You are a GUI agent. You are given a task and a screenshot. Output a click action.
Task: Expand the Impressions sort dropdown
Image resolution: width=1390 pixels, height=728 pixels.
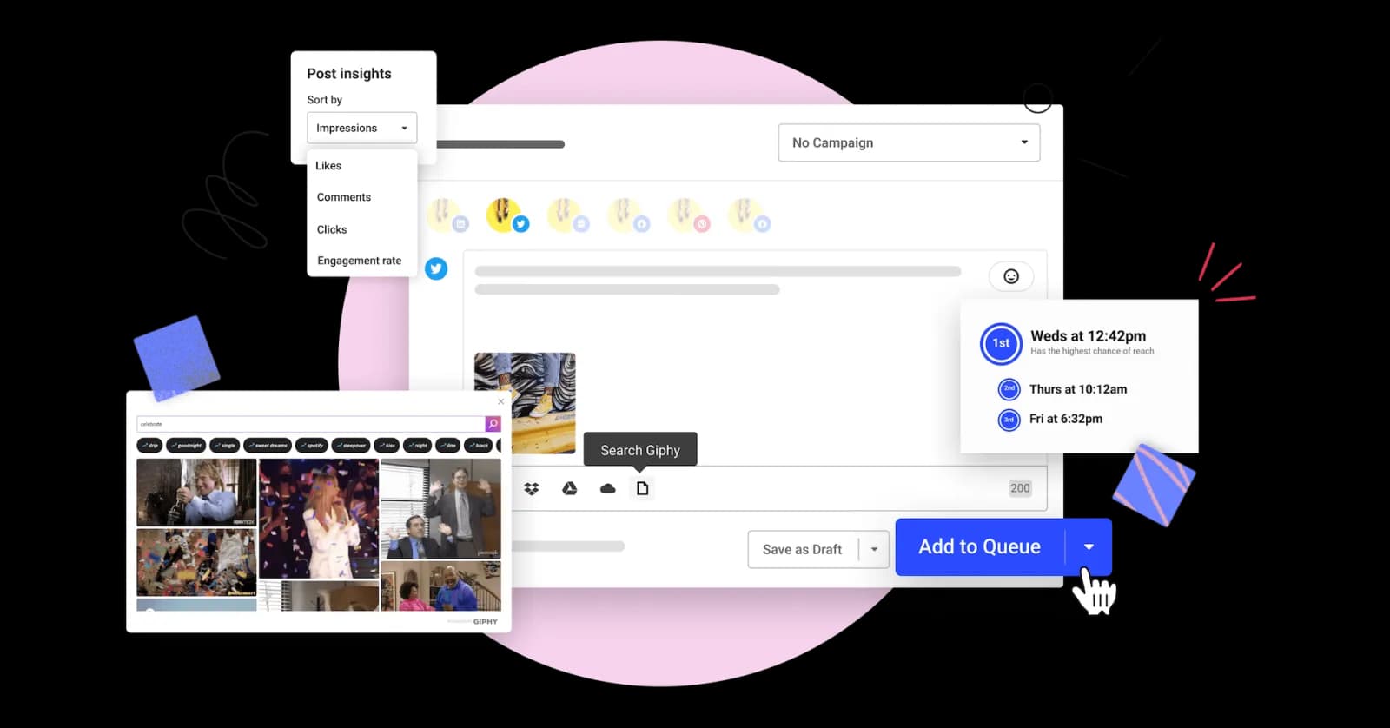coord(361,128)
